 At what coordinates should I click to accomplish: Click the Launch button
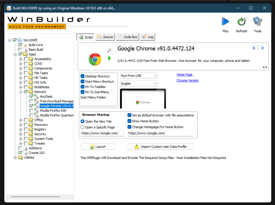tap(98, 147)
